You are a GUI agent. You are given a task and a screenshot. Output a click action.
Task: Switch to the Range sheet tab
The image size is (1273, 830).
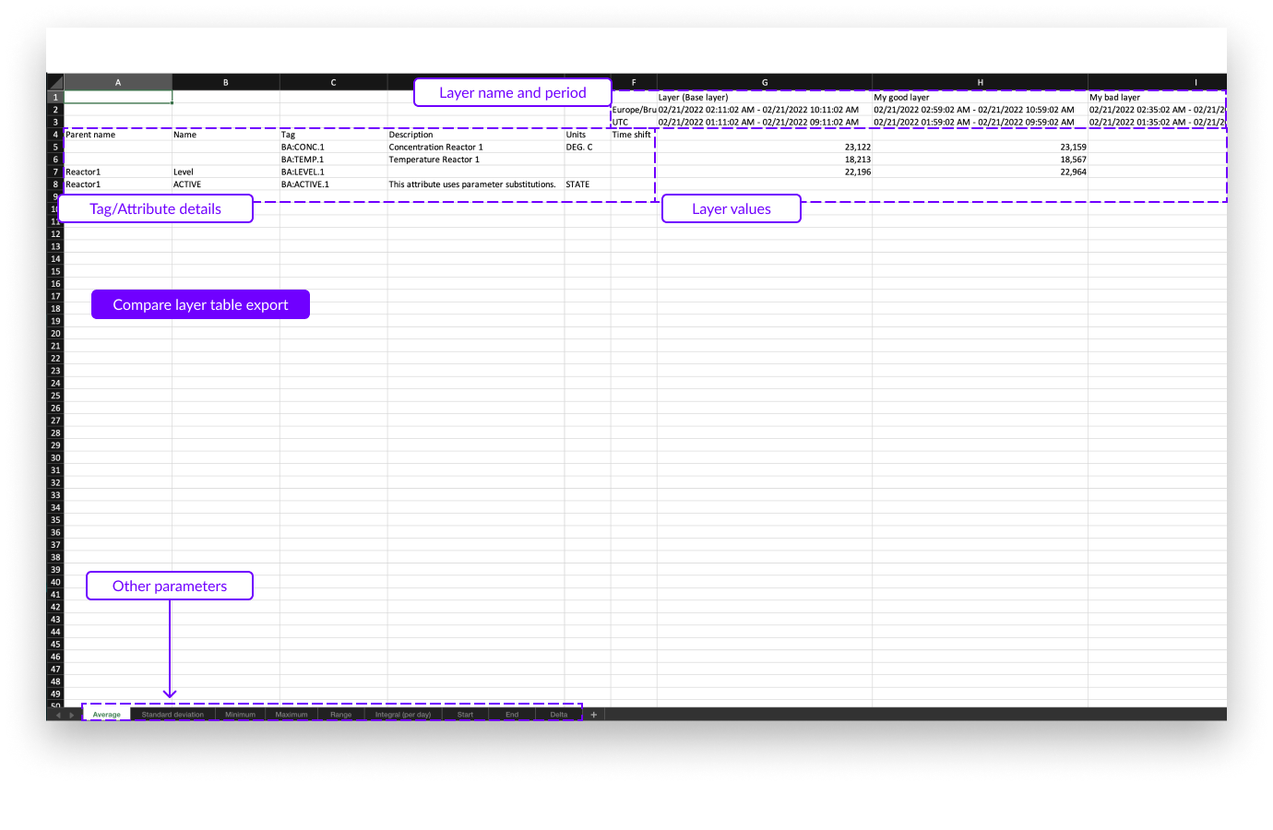coord(340,715)
